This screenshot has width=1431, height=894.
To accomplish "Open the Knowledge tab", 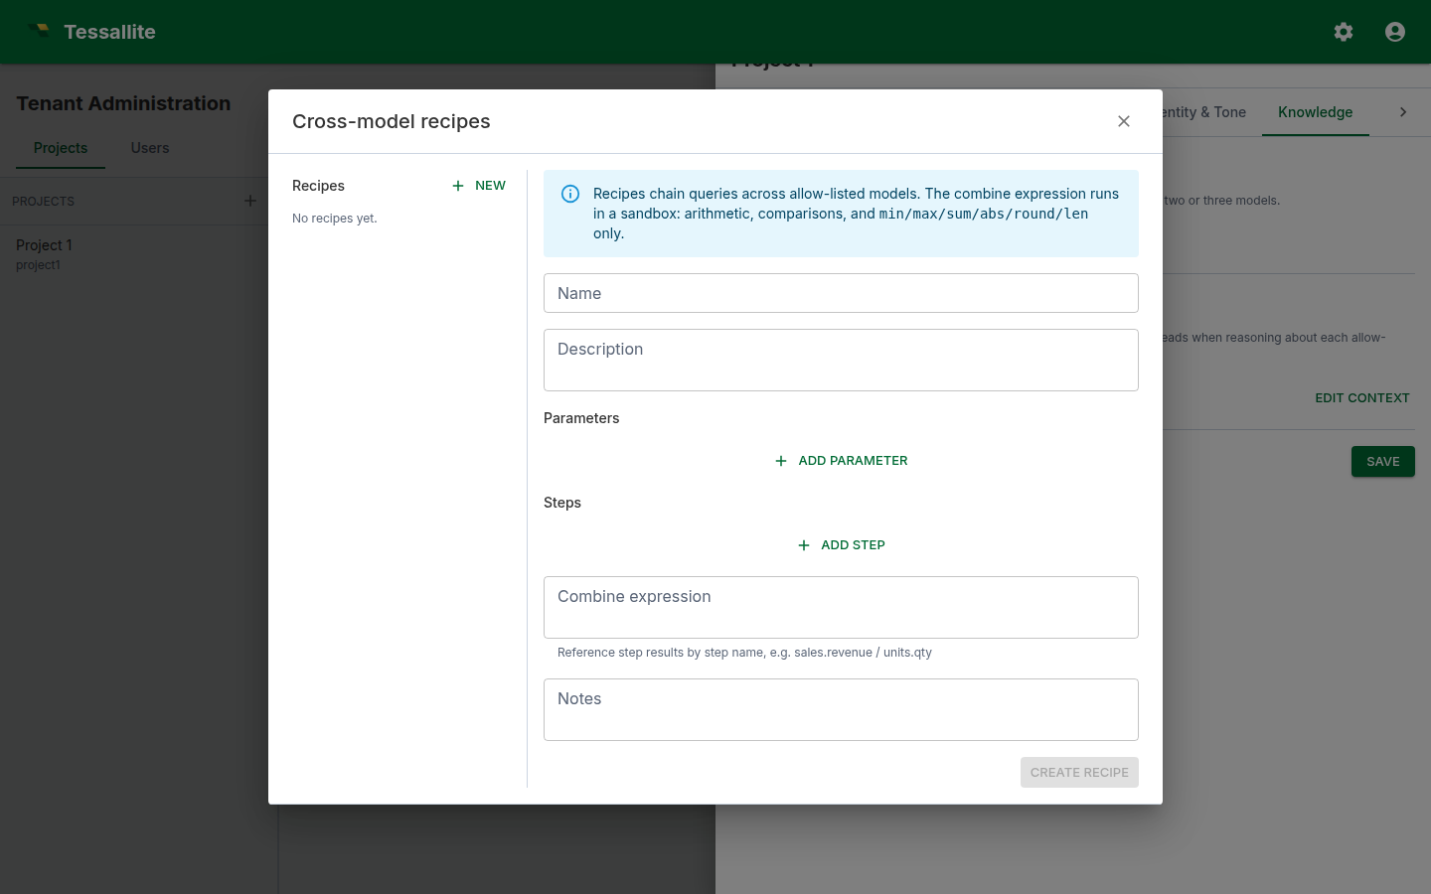I will tap(1316, 112).
